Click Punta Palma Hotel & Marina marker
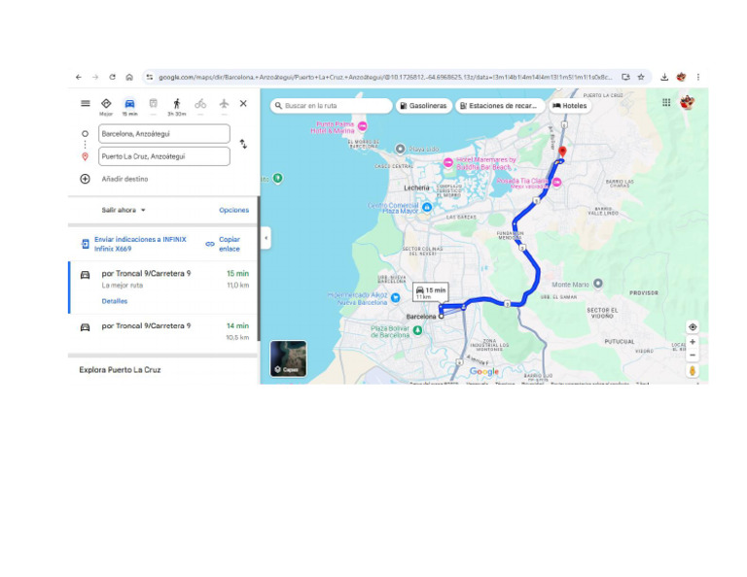This screenshot has height=577, width=747. coord(363,126)
